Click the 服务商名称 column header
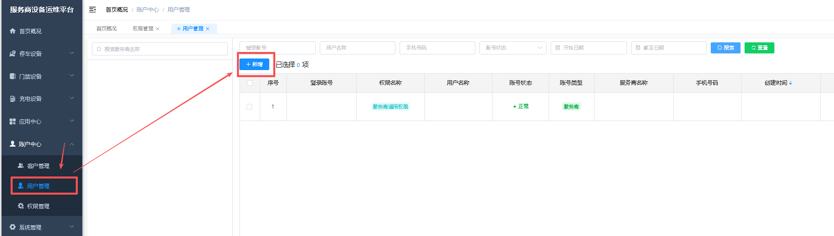 (634, 83)
